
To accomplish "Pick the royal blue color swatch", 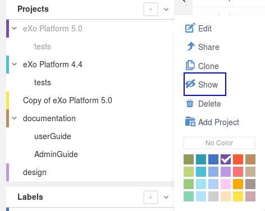I will pos(213,159).
